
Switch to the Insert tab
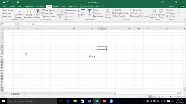pos(20,6)
